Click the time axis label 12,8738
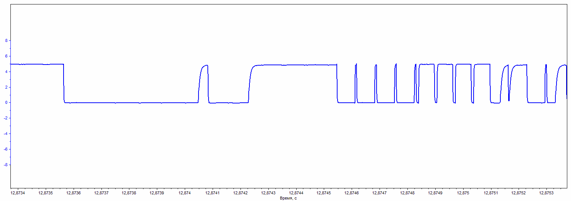This screenshot has width=571, height=201. pyautogui.click(x=129, y=193)
